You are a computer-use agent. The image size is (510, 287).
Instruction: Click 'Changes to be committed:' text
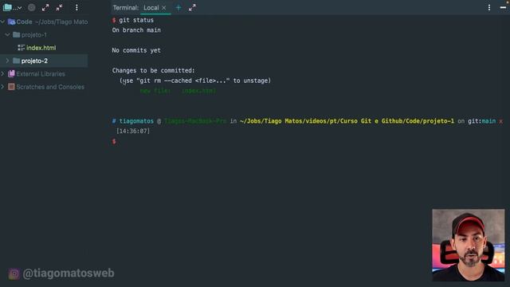tap(154, 71)
